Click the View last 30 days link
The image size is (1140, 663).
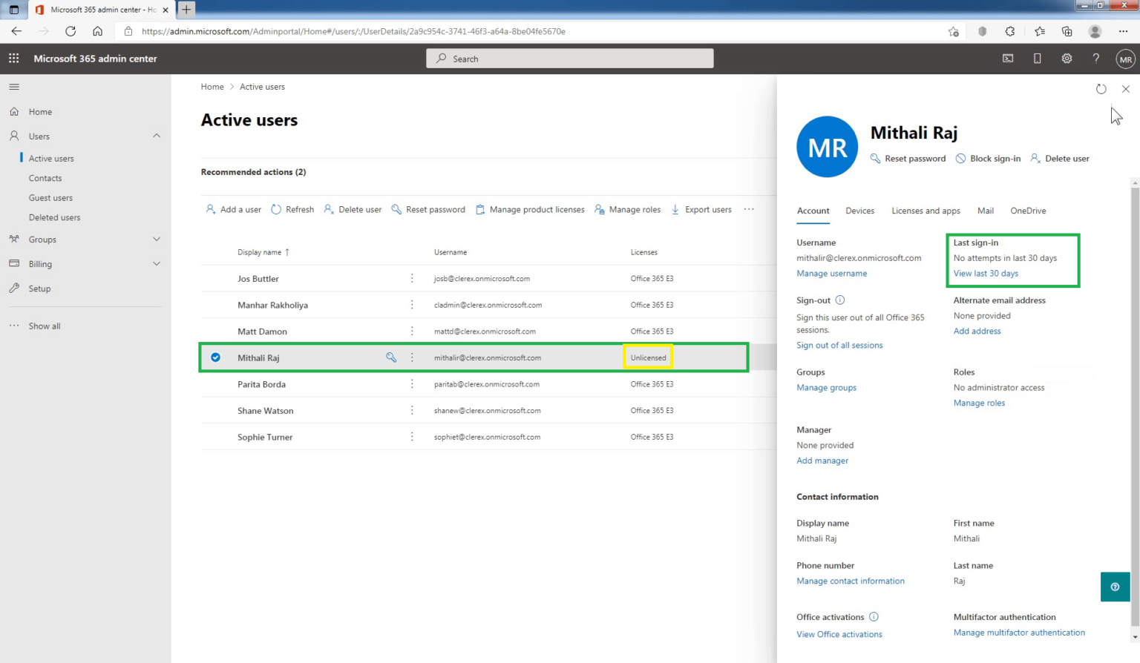pos(985,273)
